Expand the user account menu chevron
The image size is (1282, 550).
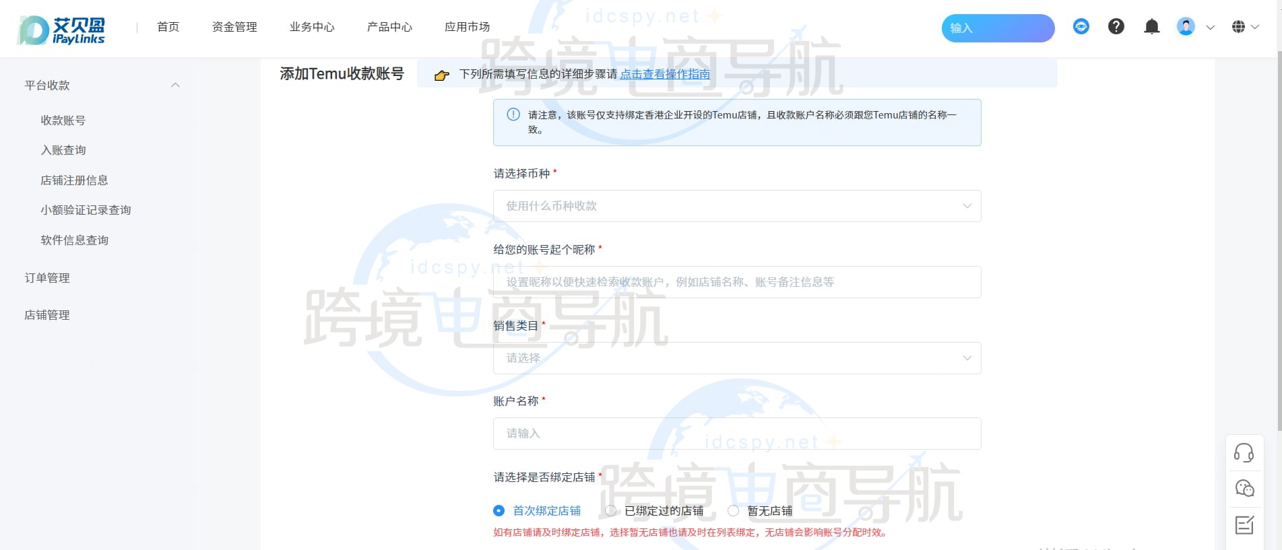point(1211,28)
